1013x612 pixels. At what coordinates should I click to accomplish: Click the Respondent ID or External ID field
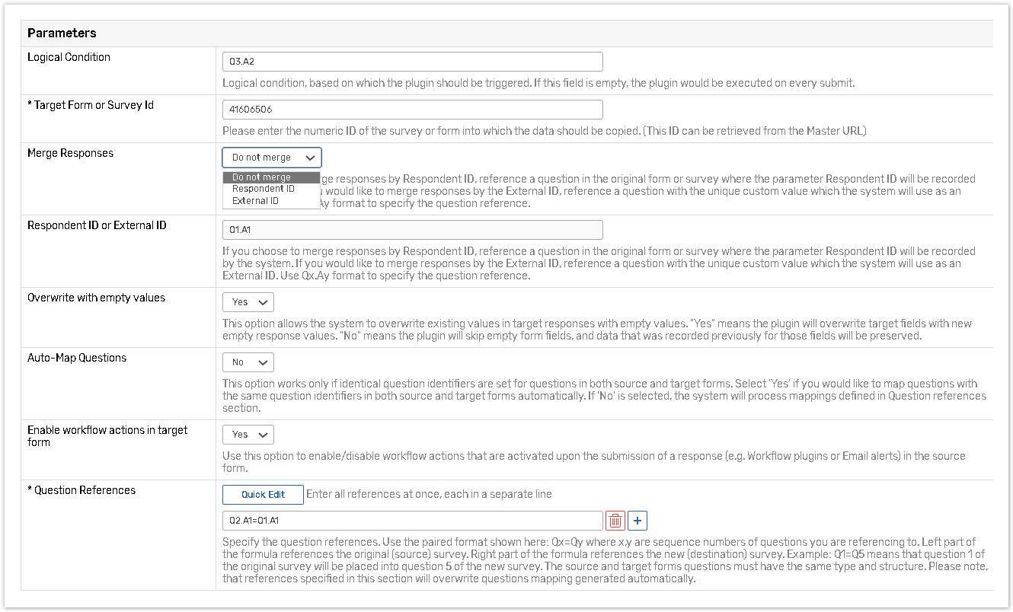pyautogui.click(x=412, y=230)
